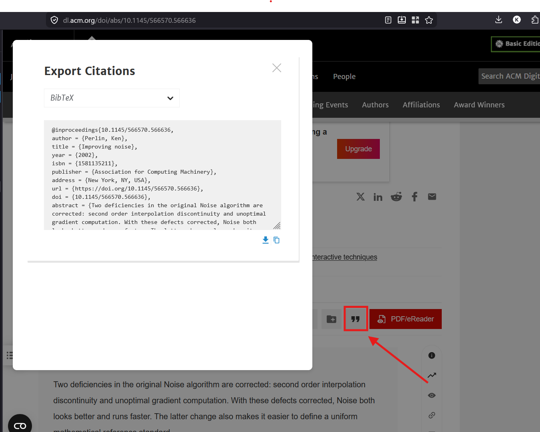Select the author = {Perlin, Ken} line
The image size is (540, 432).
[x=89, y=138]
